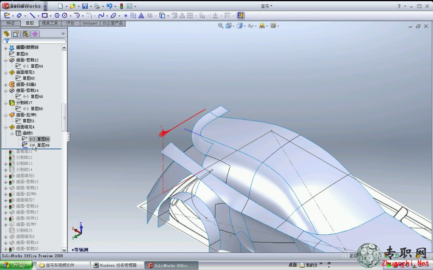Open the FeatureManager design tree tab

coord(7,34)
